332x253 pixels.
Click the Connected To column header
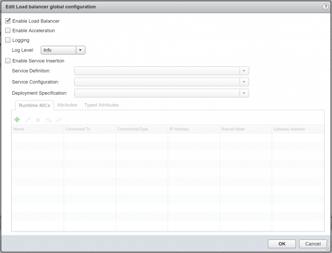(x=77, y=129)
